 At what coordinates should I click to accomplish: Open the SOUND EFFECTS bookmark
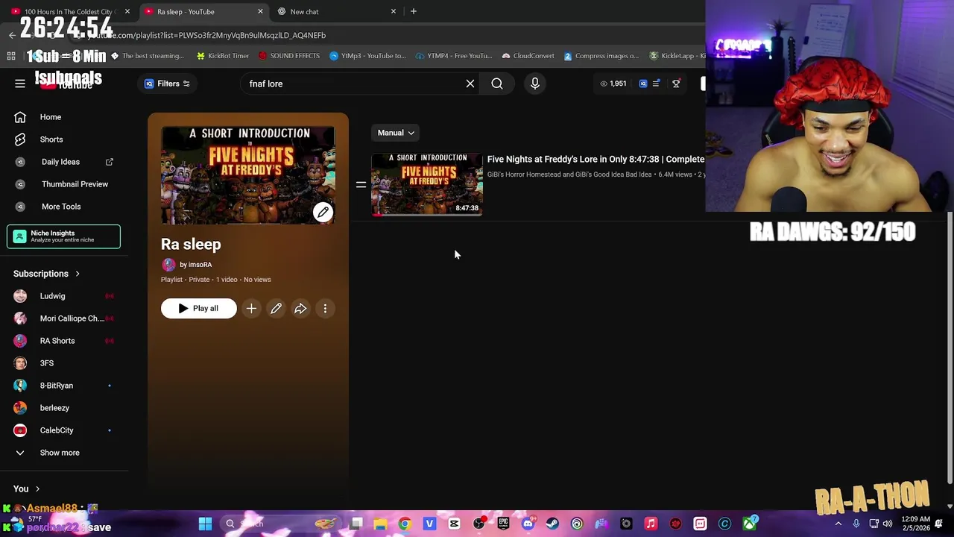(x=289, y=56)
